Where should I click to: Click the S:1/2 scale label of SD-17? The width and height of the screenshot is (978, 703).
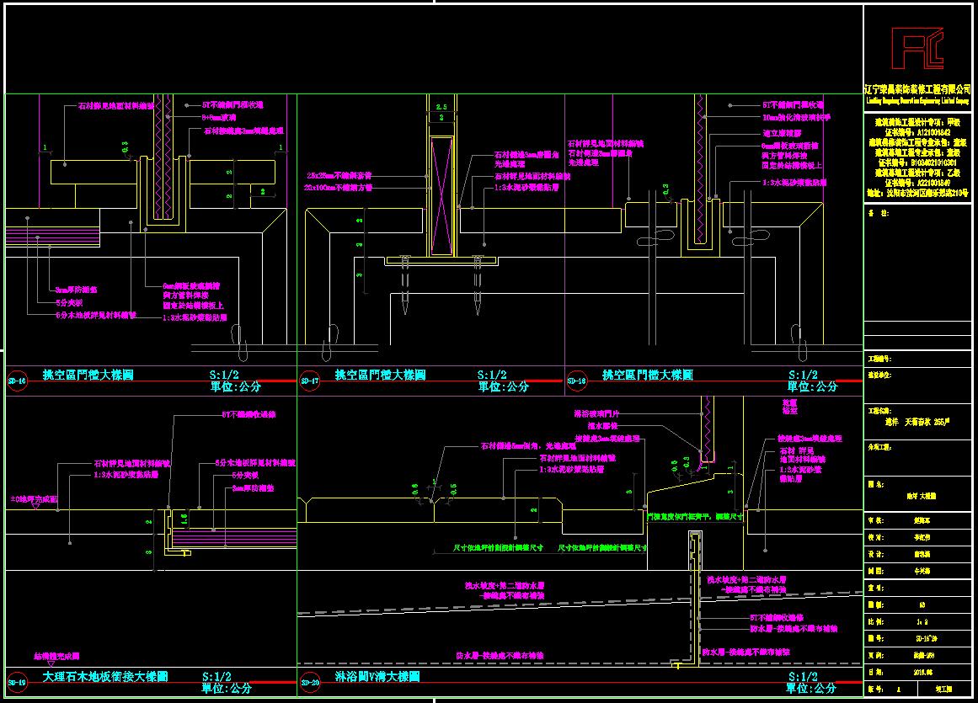(492, 375)
